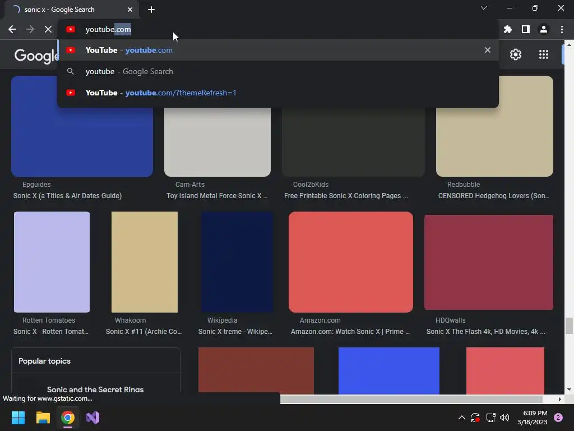Open the Rotten Tomatoes lavender thumbnail
The width and height of the screenshot is (574, 431).
pyautogui.click(x=52, y=262)
